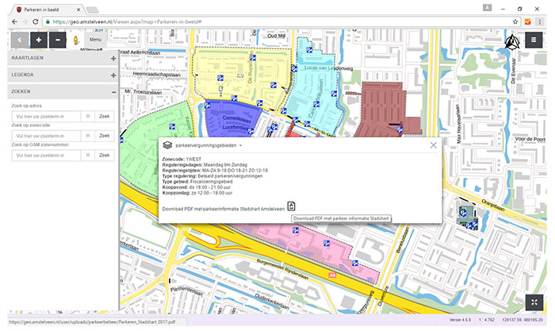Focus the Zoek op zonecode input field
This screenshot has height=331, width=555.
[46, 136]
